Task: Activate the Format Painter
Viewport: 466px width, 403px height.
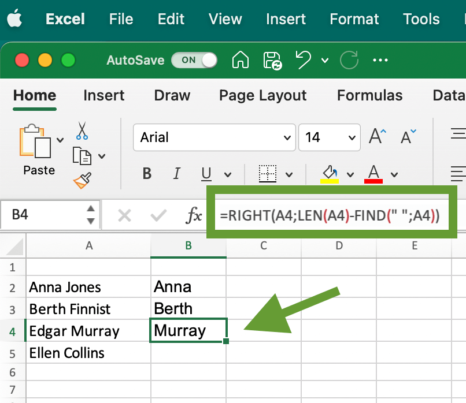Action: [x=82, y=180]
